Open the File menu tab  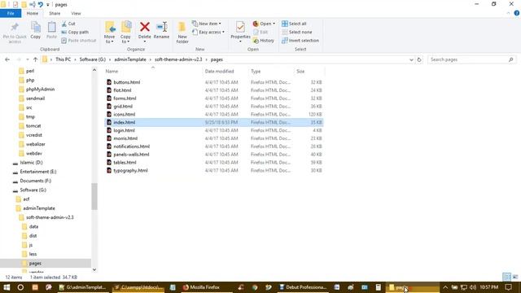[11, 13]
